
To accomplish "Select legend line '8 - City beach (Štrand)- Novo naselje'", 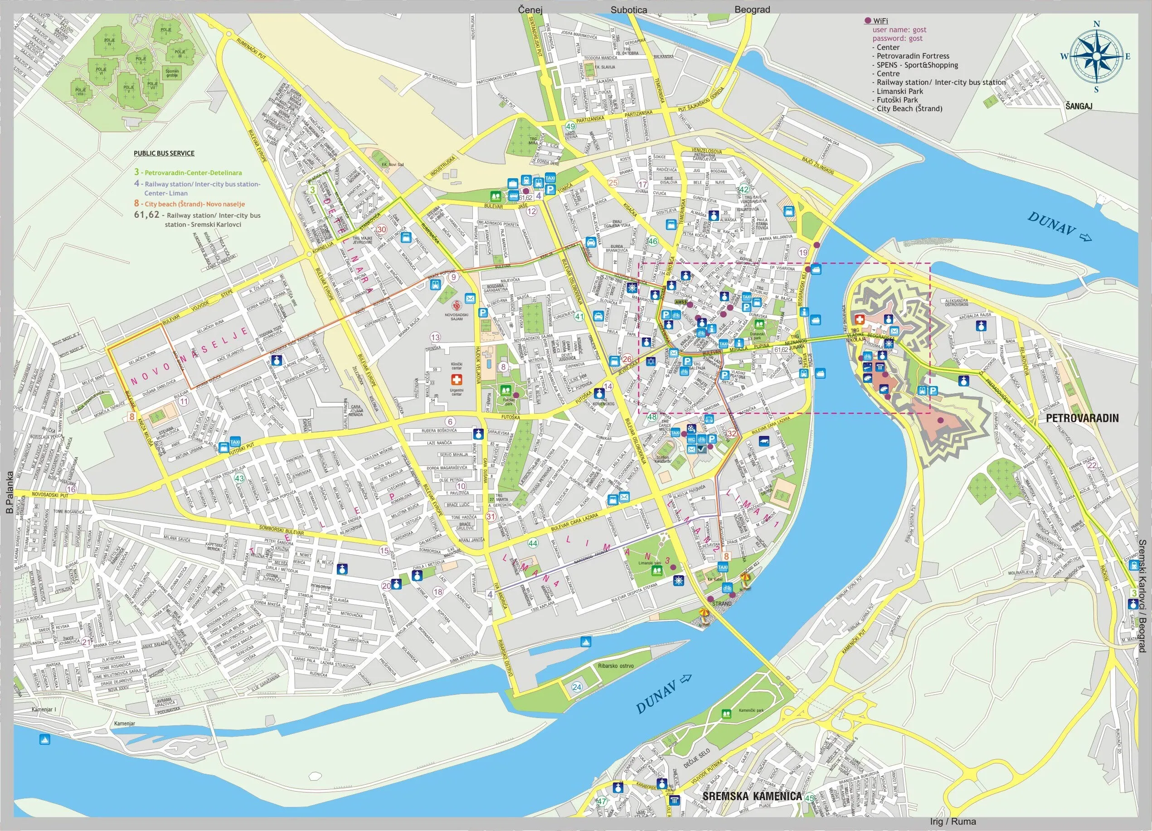I will [x=190, y=204].
